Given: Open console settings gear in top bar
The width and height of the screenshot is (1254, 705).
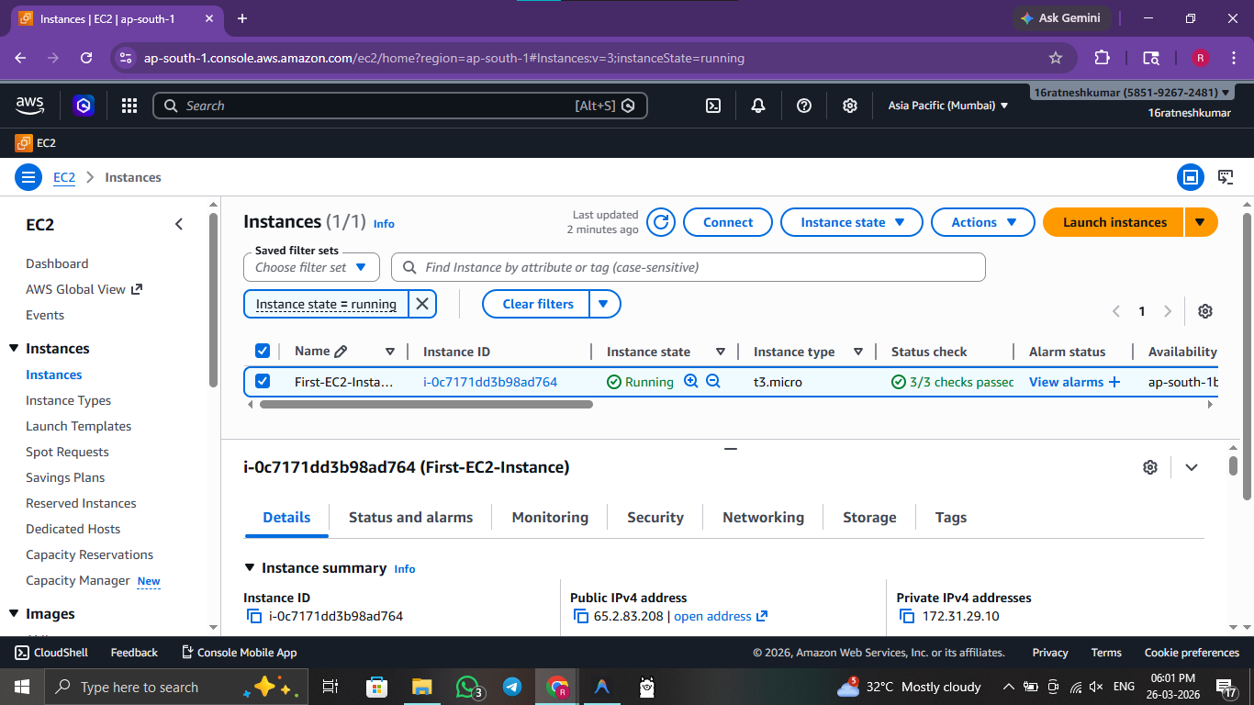Looking at the screenshot, I should 850,106.
